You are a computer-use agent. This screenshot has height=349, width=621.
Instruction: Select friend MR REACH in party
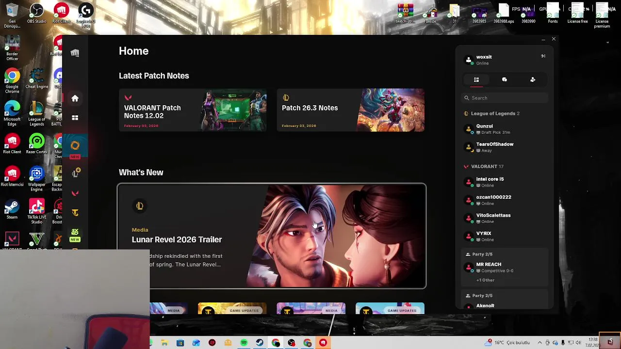pos(505,267)
